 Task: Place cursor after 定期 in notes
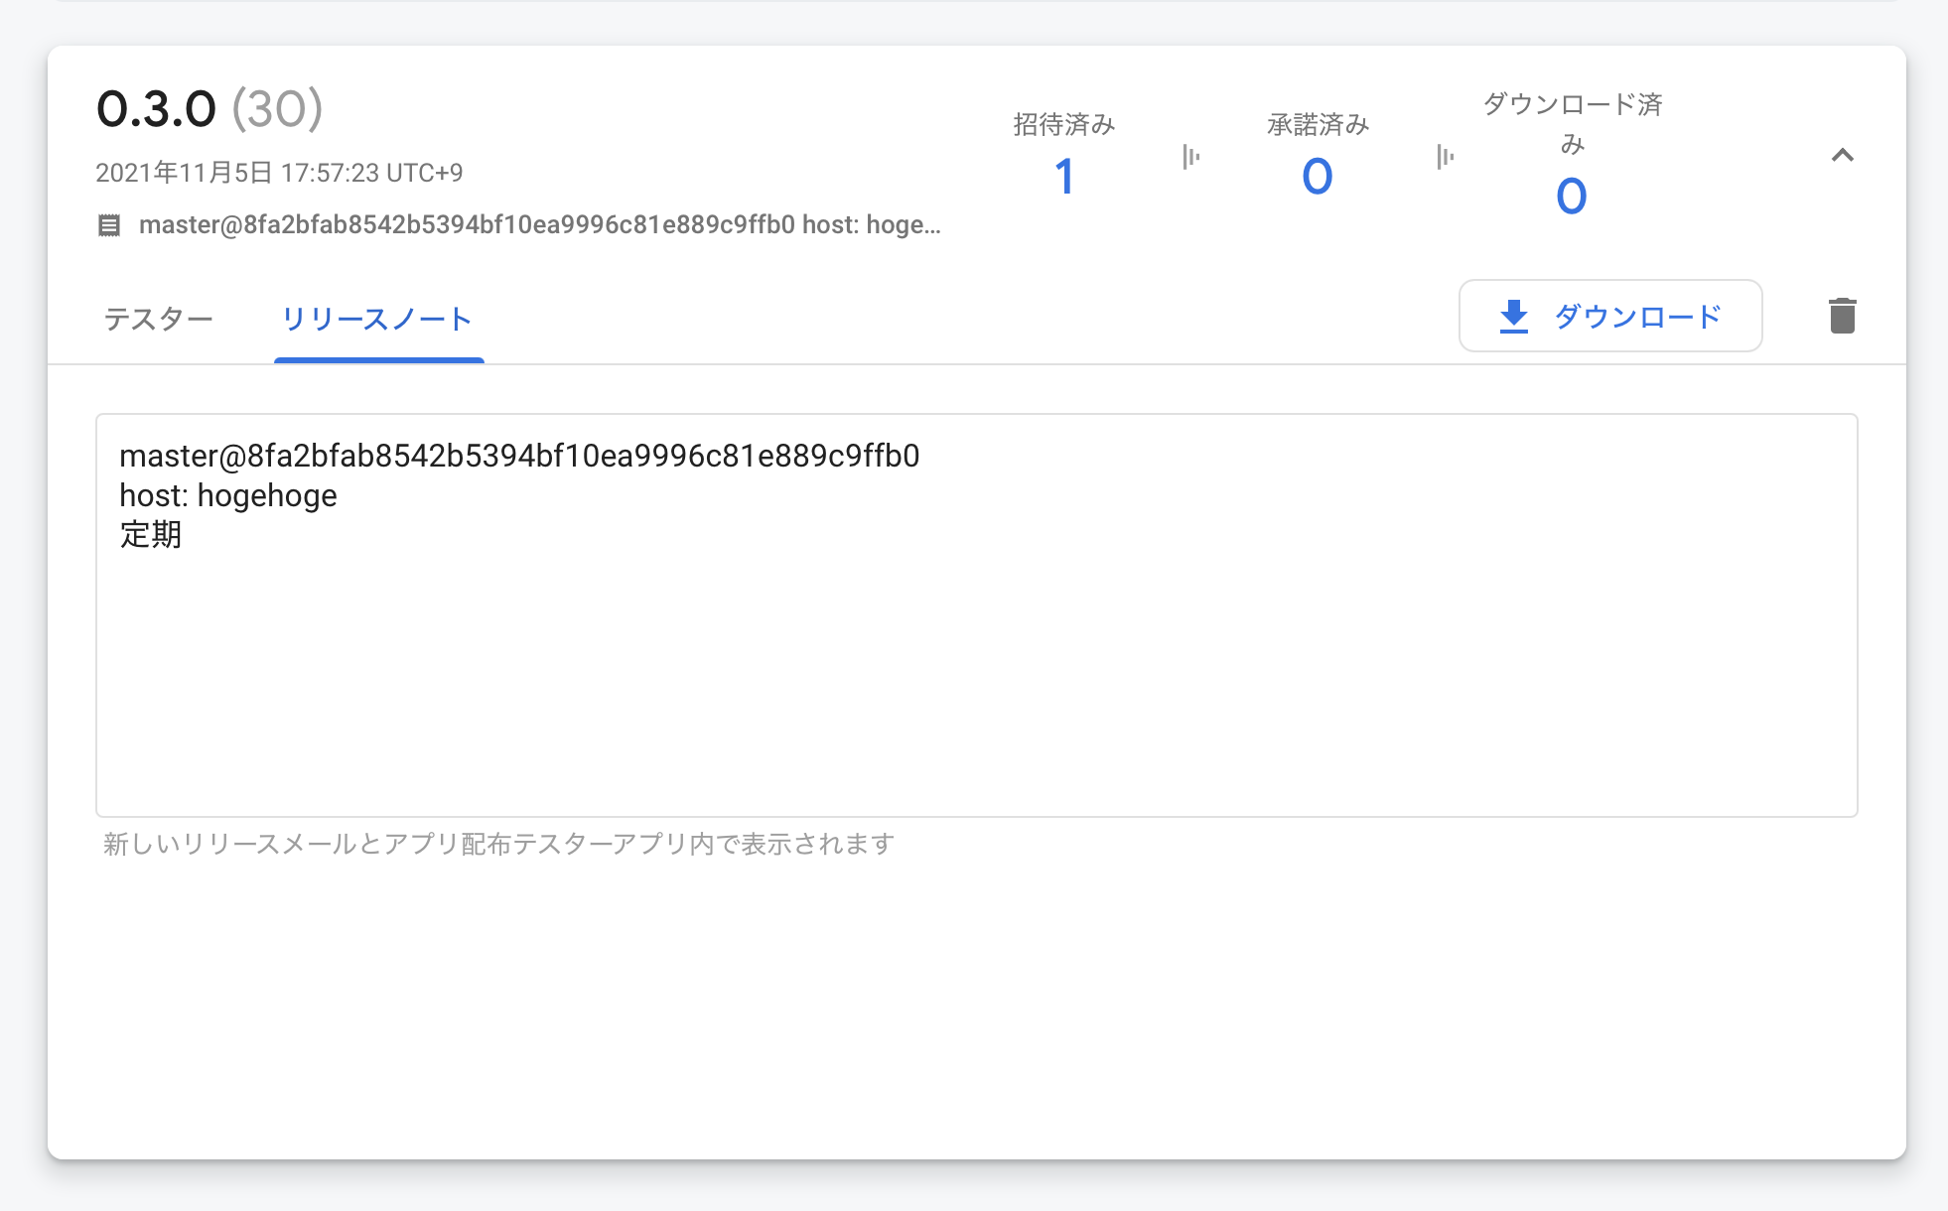184,535
